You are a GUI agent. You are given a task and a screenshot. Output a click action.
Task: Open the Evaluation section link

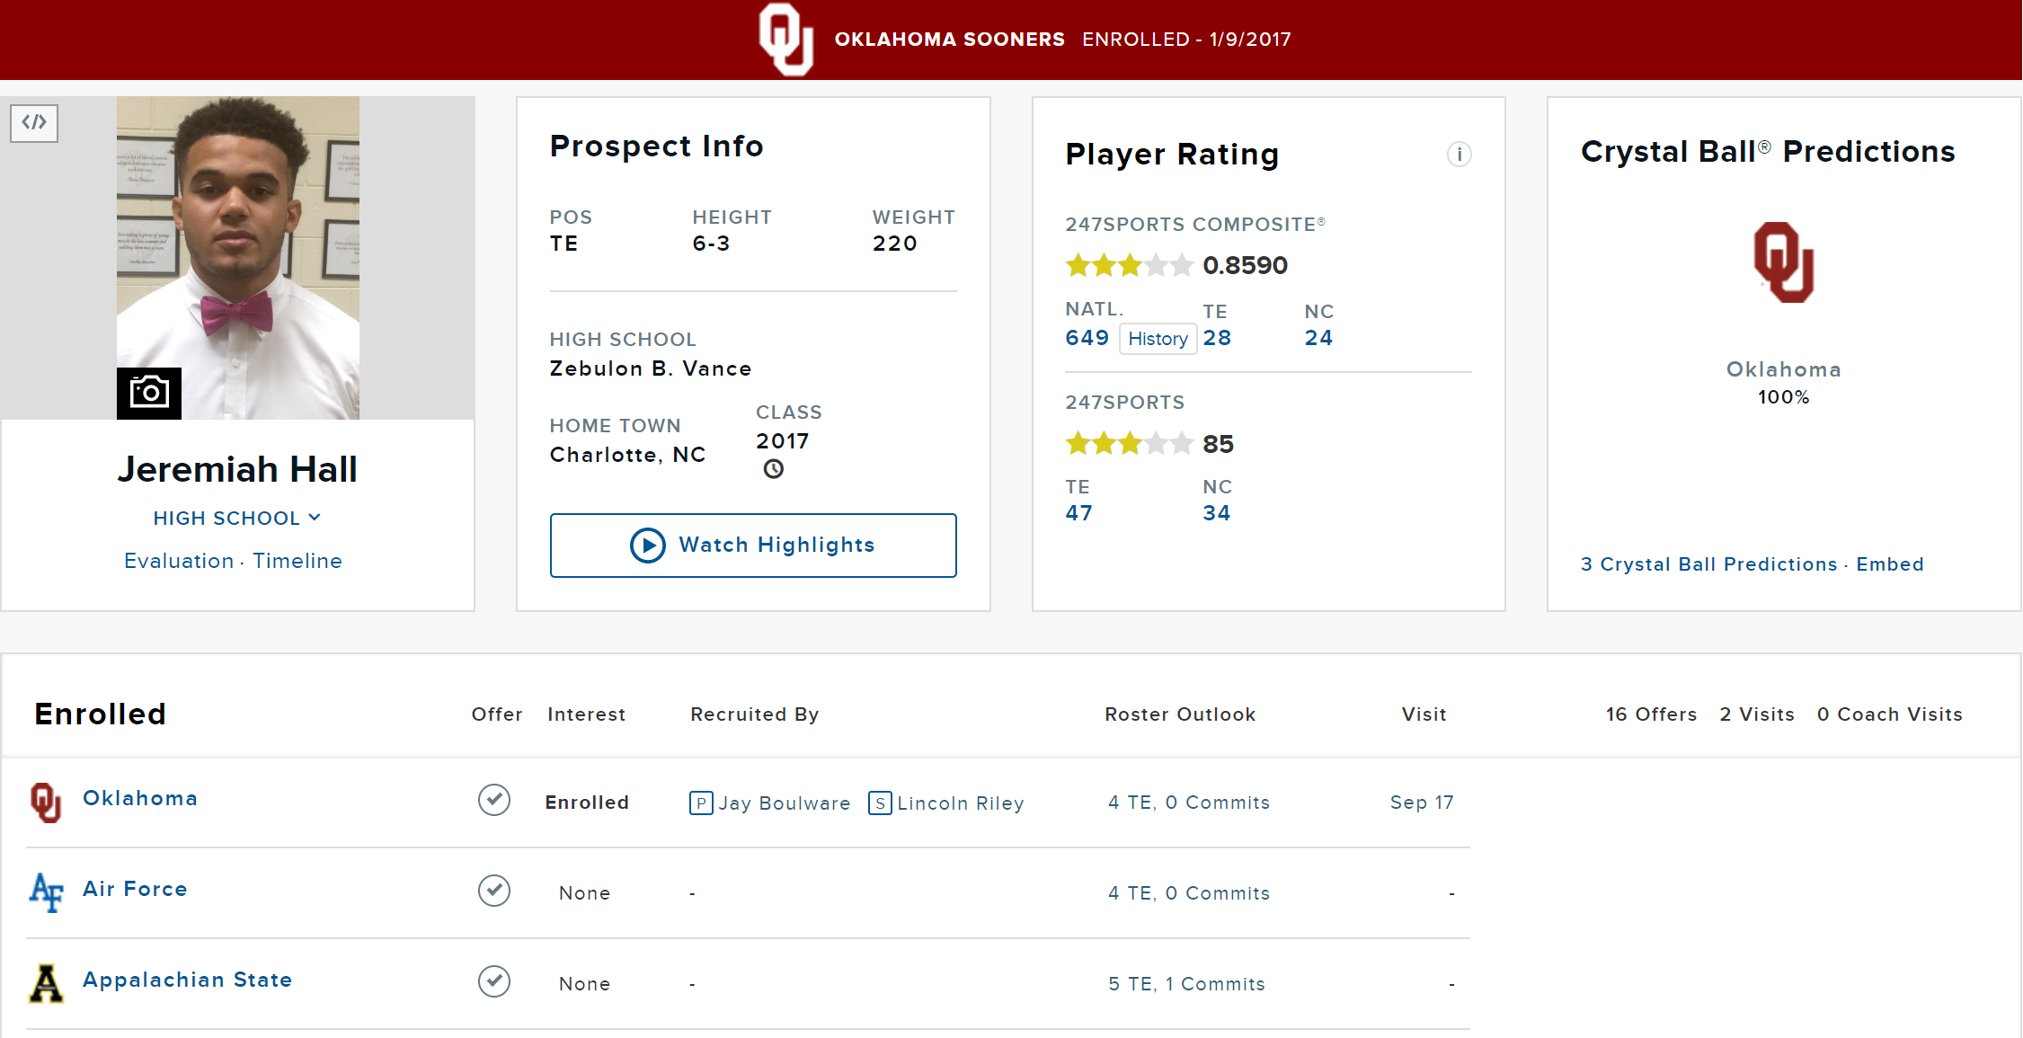179,561
